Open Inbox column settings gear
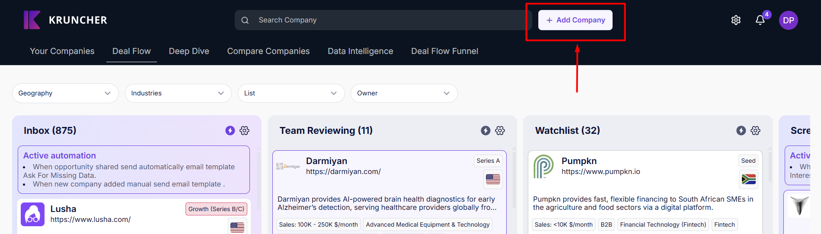This screenshot has width=821, height=234. [245, 130]
